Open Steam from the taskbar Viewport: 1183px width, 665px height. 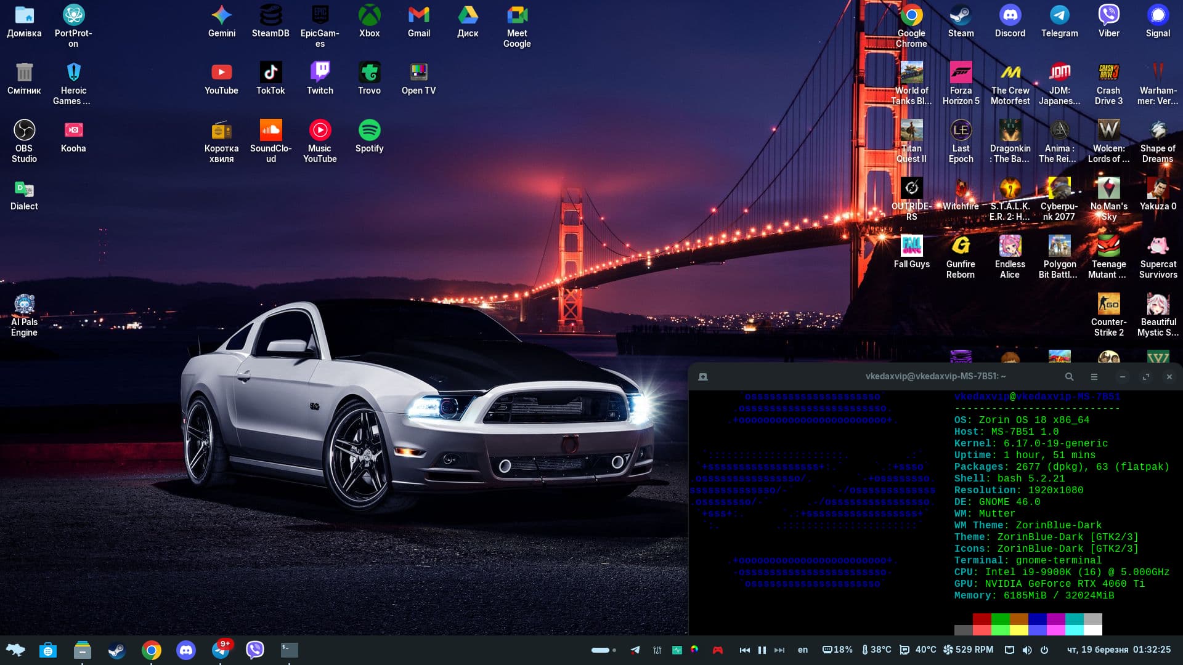(x=116, y=650)
